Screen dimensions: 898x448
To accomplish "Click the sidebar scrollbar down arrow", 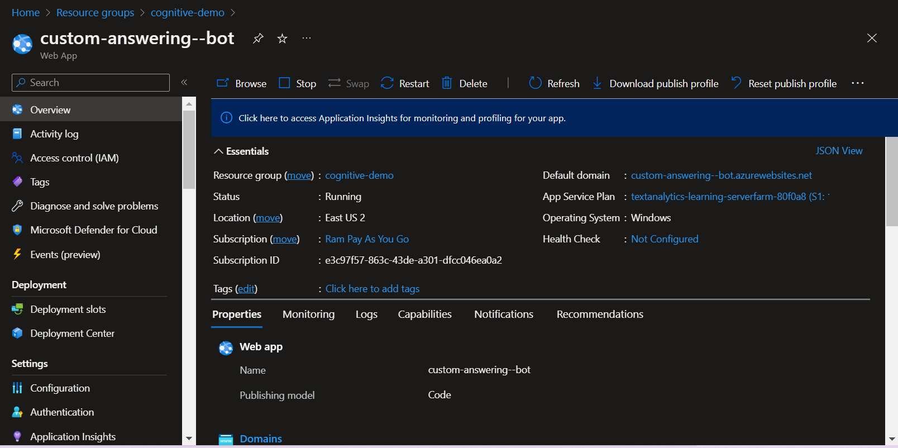I will pyautogui.click(x=189, y=439).
